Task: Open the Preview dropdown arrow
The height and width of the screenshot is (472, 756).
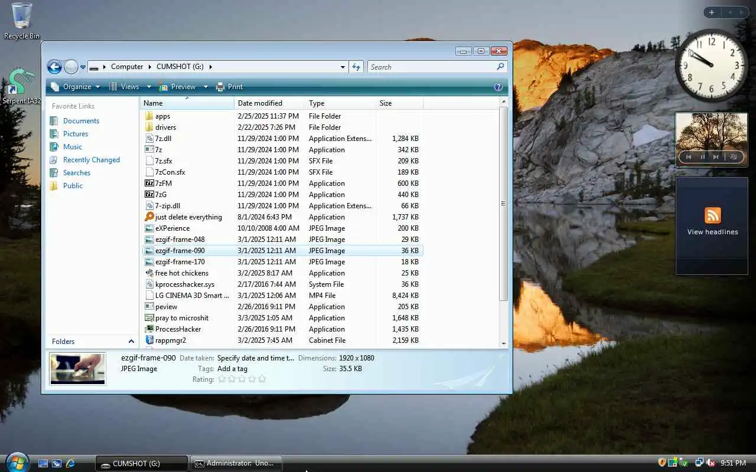Action: pos(206,87)
